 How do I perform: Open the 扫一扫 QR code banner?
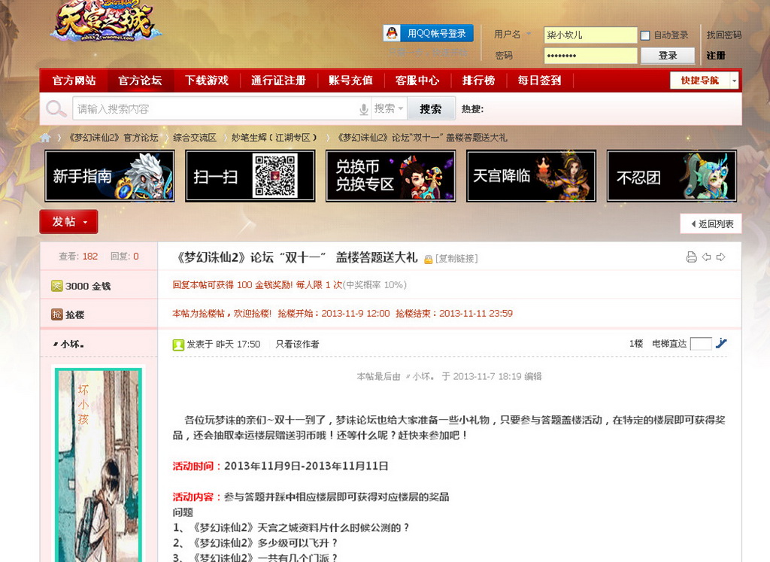tap(250, 176)
